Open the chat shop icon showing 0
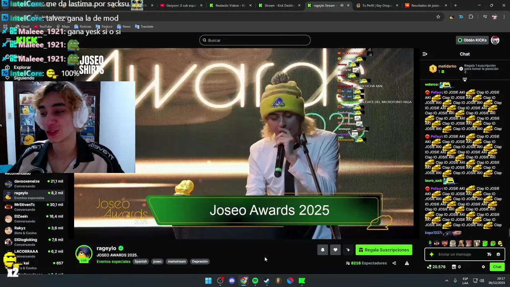510x287 pixels. pyautogui.click(x=456, y=267)
